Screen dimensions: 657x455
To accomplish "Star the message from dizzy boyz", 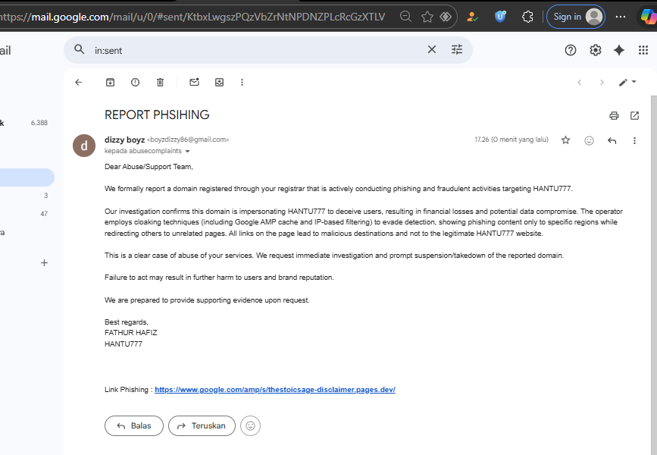I will click(x=565, y=140).
